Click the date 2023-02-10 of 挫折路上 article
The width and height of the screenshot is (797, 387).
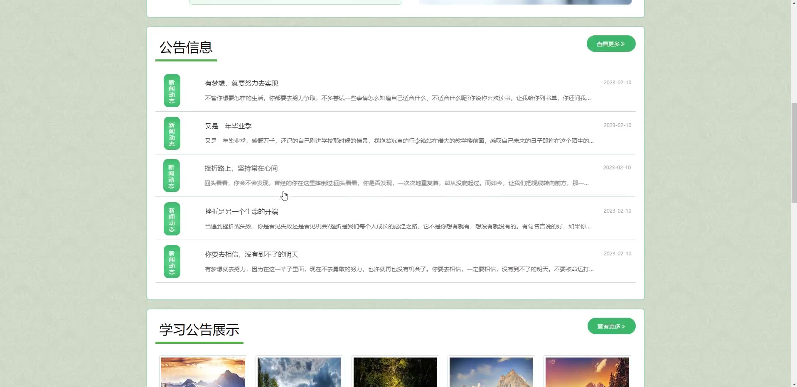click(617, 168)
